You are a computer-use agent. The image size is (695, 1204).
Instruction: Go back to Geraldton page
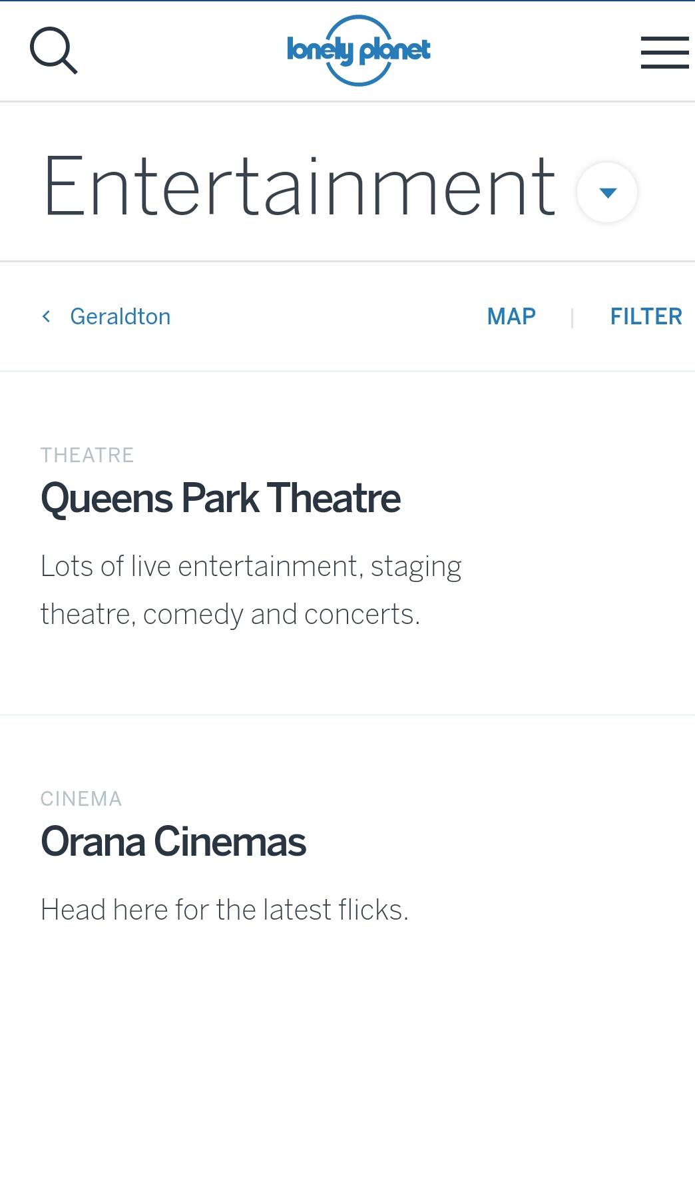pyautogui.click(x=120, y=316)
